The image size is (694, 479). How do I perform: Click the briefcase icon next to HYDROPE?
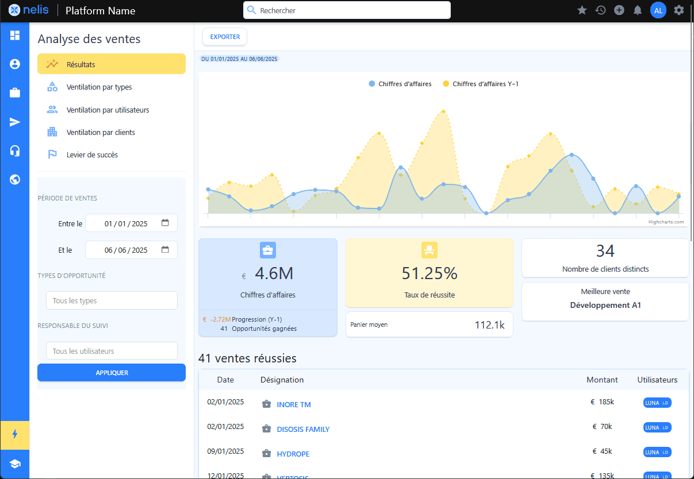tap(266, 454)
